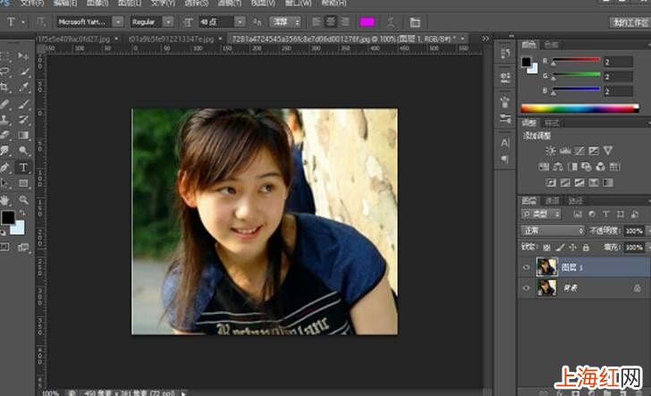
Task: Open the font size dropdown
Action: (240, 21)
